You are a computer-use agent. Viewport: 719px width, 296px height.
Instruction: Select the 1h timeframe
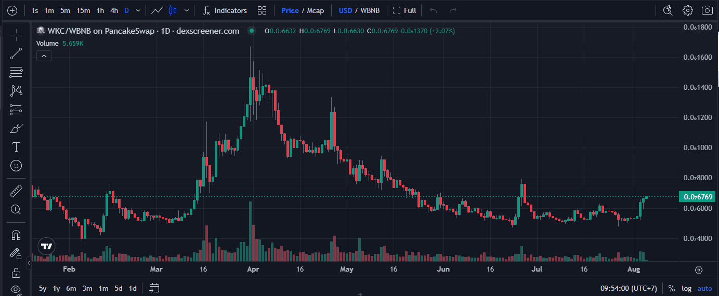coord(100,10)
